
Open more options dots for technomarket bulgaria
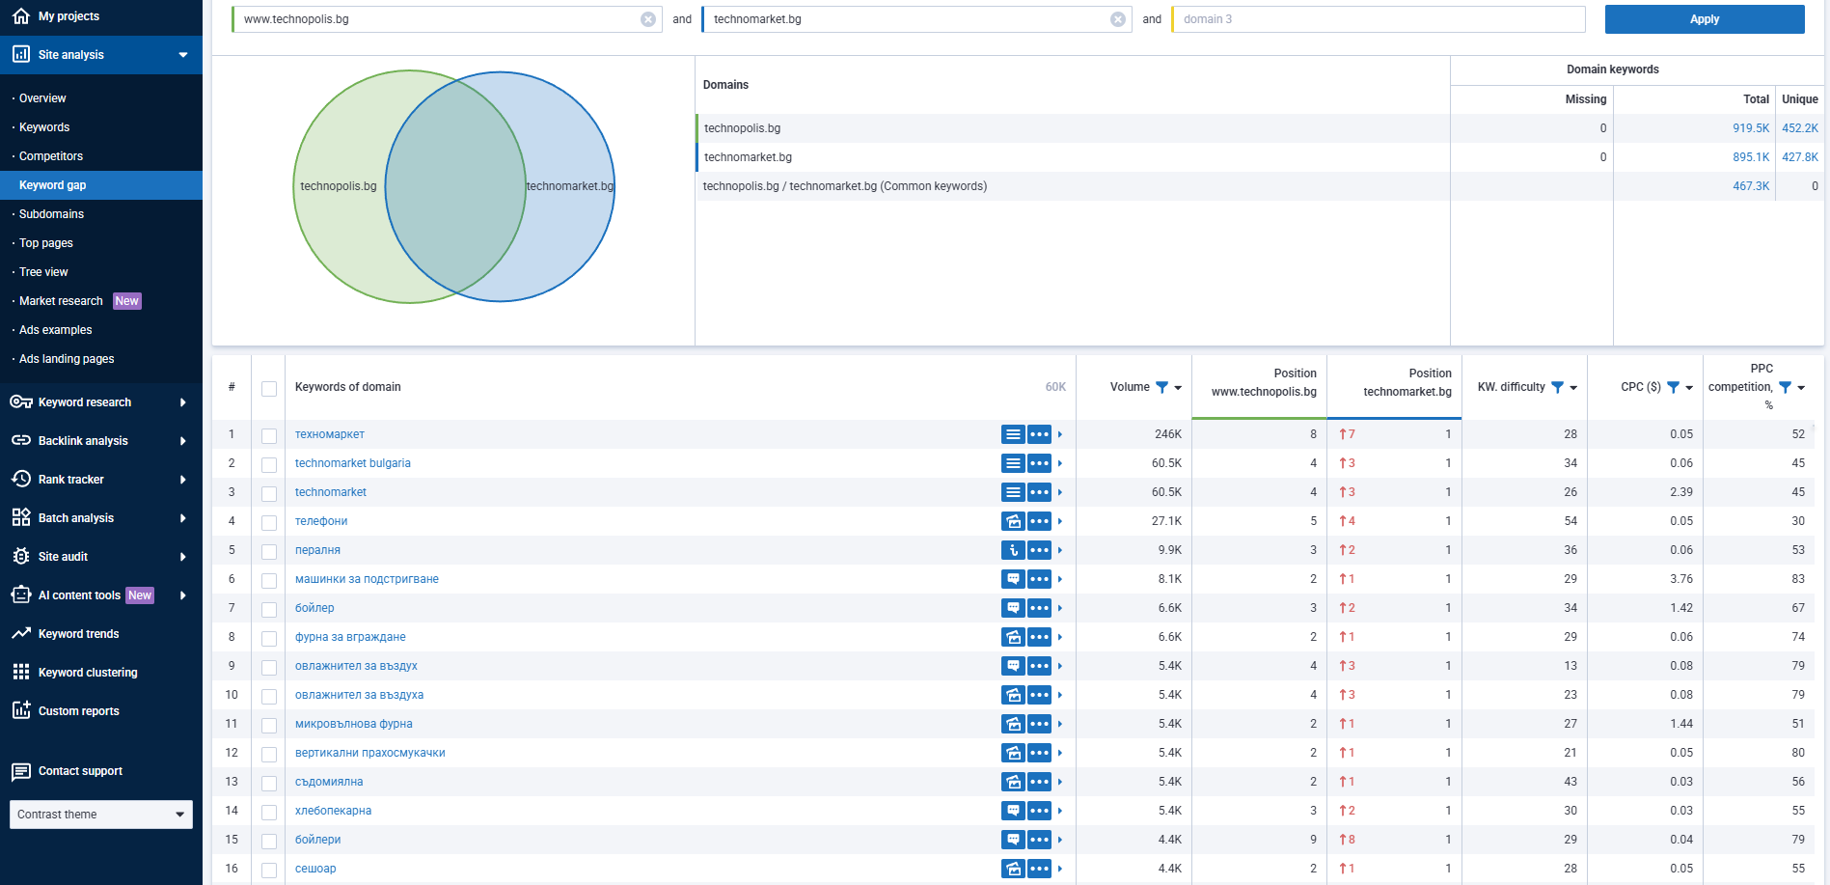coord(1039,463)
